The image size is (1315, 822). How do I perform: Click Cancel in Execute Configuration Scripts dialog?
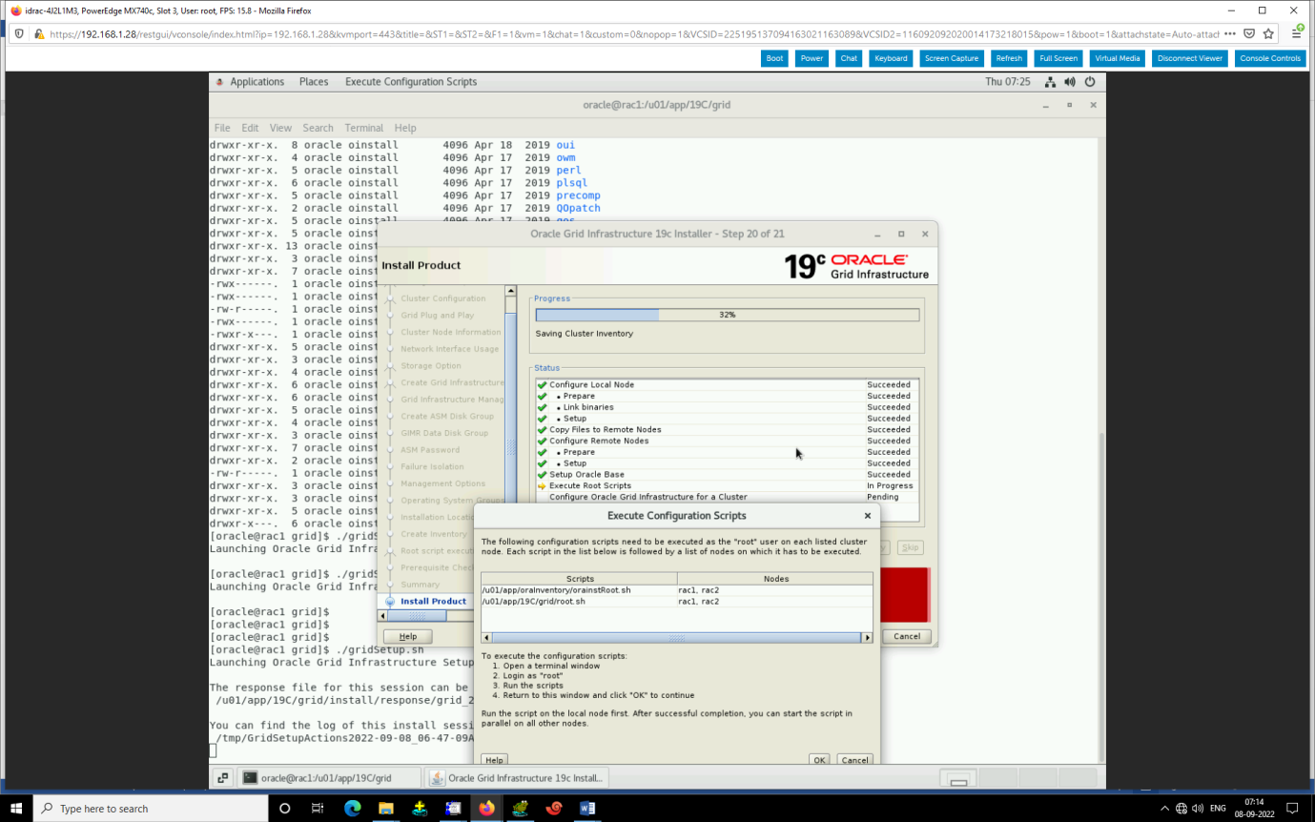pos(854,760)
